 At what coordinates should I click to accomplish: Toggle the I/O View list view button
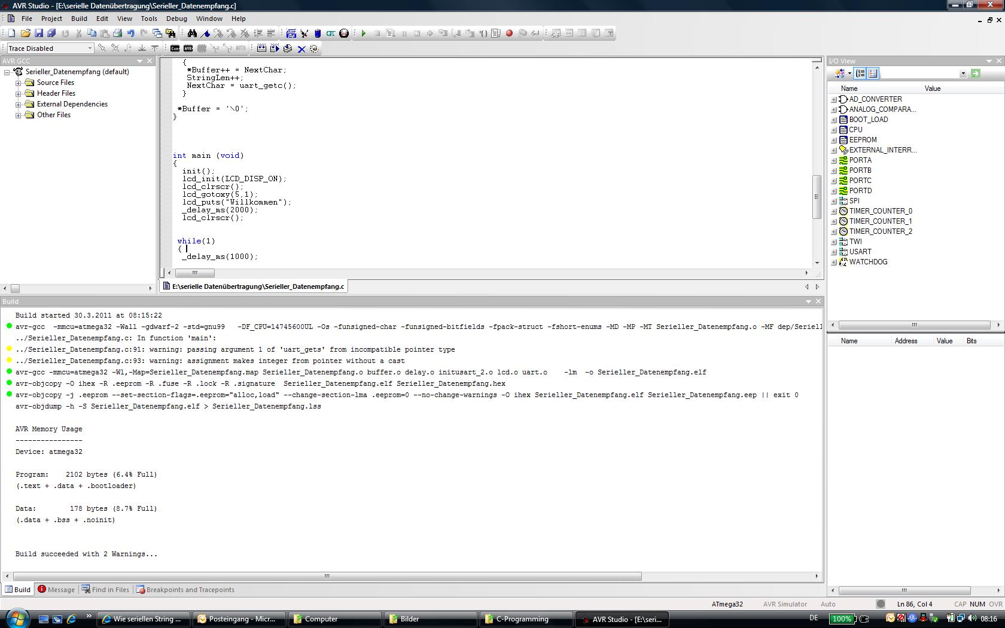(x=873, y=73)
